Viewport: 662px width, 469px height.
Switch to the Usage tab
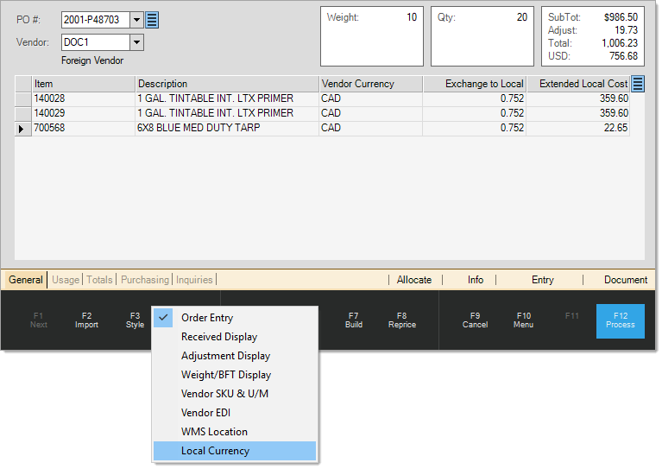coord(66,280)
